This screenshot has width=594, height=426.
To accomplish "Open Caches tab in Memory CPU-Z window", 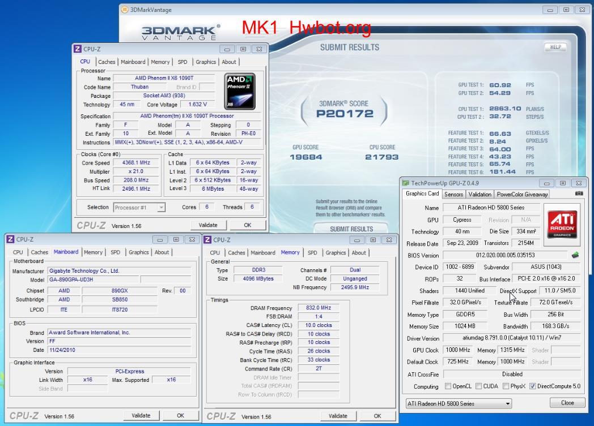I will 236,252.
